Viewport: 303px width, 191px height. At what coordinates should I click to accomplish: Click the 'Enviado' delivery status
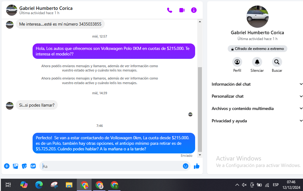click(x=187, y=156)
